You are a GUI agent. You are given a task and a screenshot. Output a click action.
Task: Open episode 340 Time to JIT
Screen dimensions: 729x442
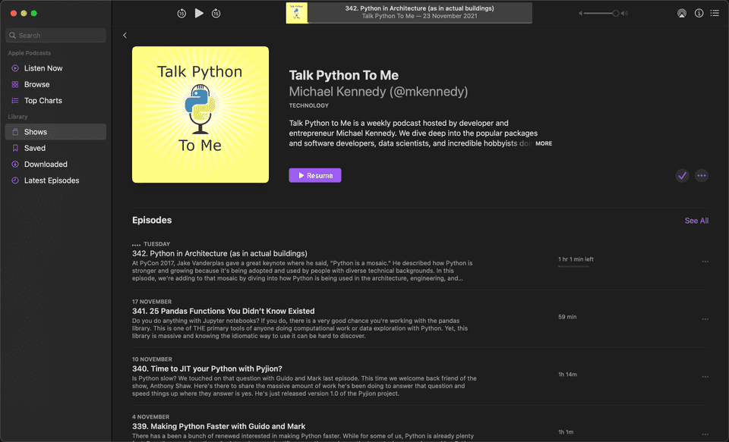pyautogui.click(x=207, y=368)
